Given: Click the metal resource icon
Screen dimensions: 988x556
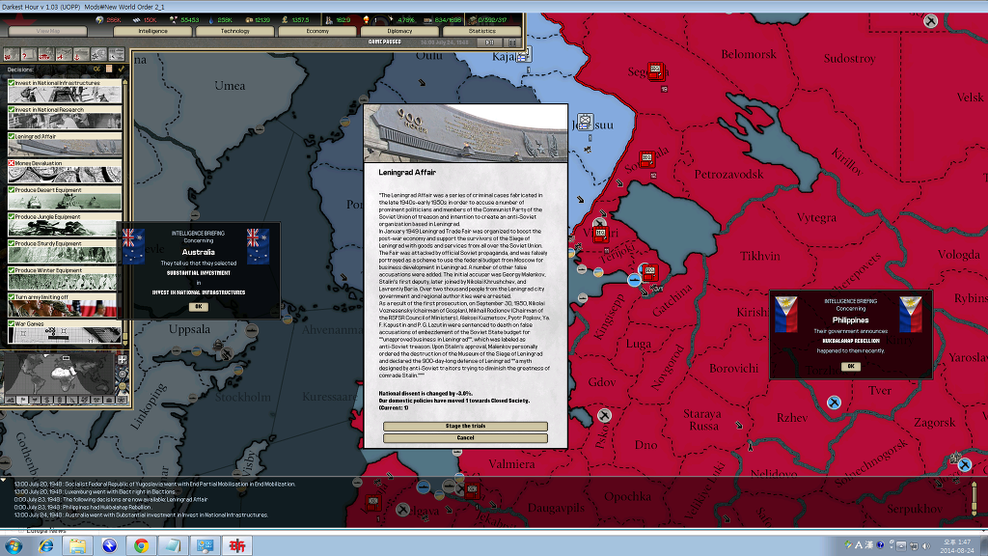Looking at the screenshot, I should pos(137,20).
